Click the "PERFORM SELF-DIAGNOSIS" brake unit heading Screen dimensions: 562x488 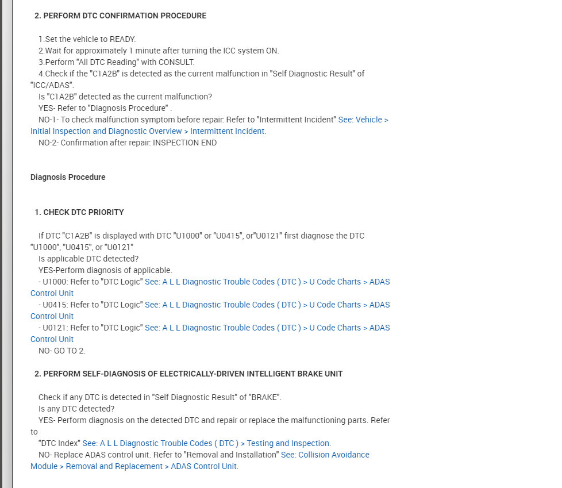[x=188, y=374]
